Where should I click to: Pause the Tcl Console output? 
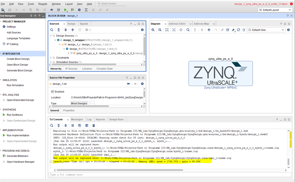point(73,125)
